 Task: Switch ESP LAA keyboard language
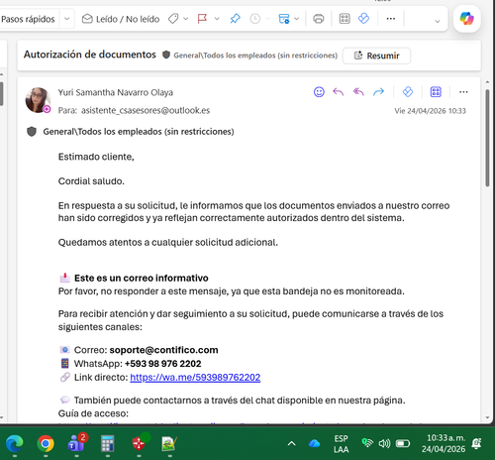pos(341,444)
